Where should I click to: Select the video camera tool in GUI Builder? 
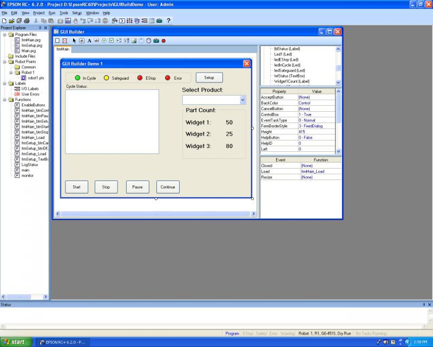tap(156, 41)
